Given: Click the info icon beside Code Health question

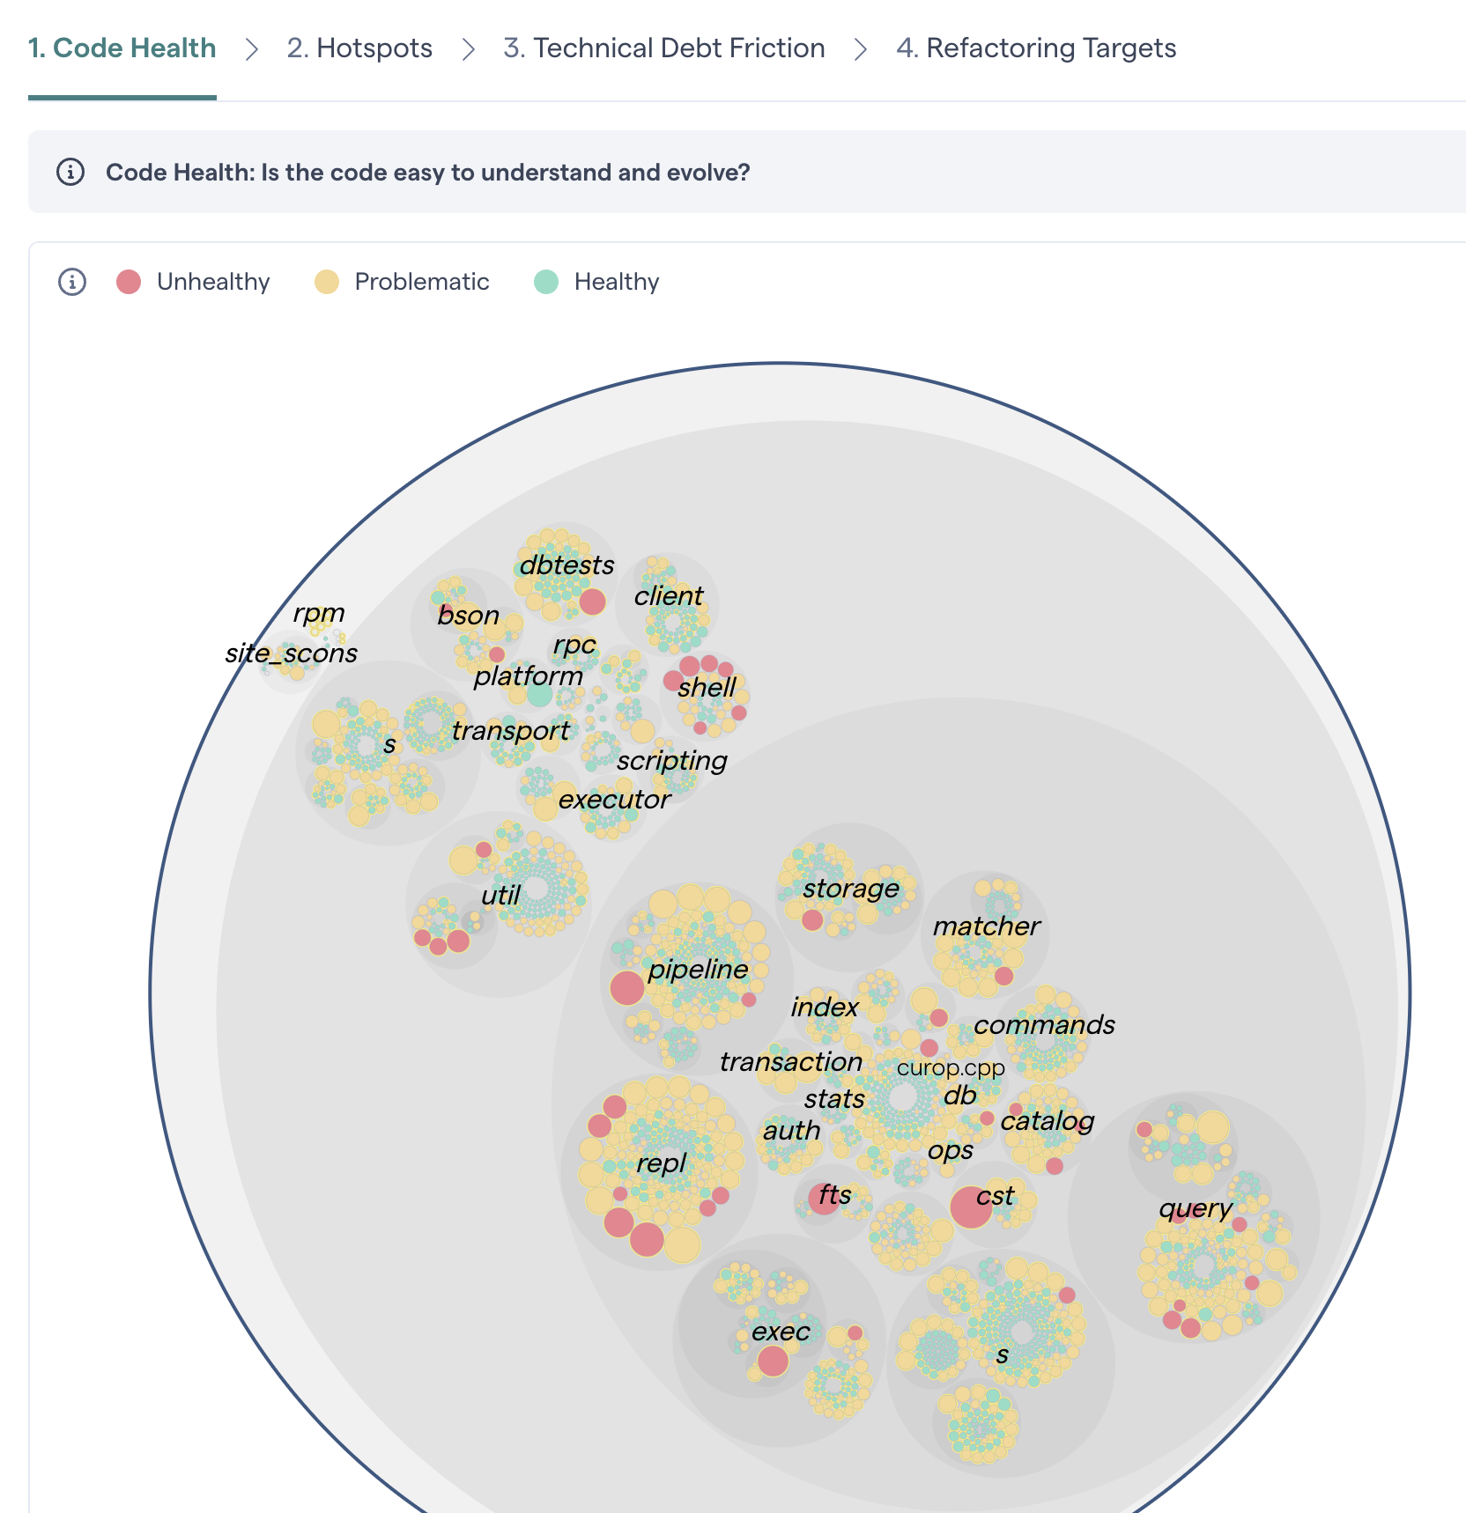Looking at the screenshot, I should [x=70, y=172].
